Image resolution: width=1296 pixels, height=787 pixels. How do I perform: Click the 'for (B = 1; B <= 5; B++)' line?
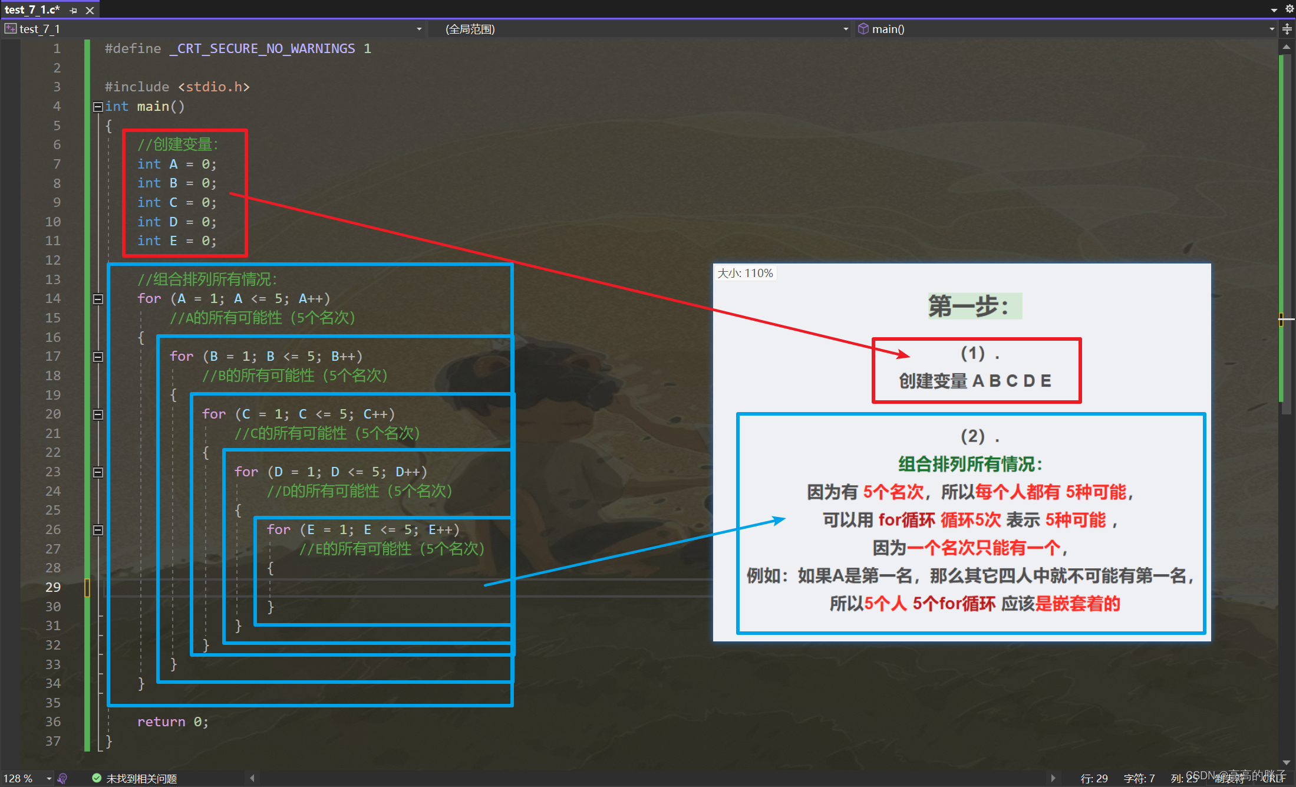tap(266, 356)
